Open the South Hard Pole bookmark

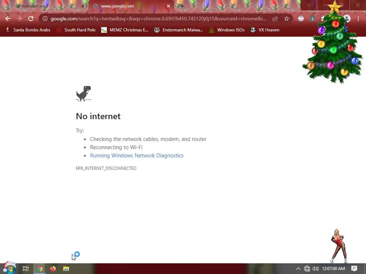point(76,30)
